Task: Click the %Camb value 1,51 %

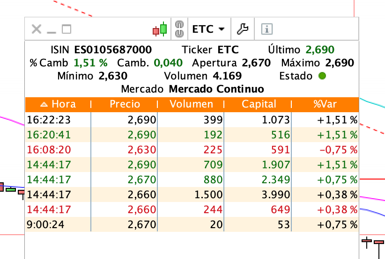Action: (90, 63)
